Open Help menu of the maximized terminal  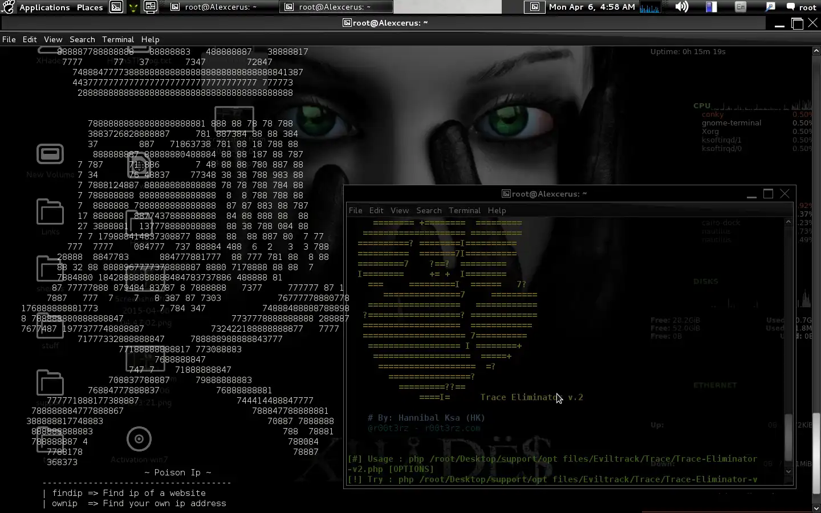pyautogui.click(x=151, y=39)
